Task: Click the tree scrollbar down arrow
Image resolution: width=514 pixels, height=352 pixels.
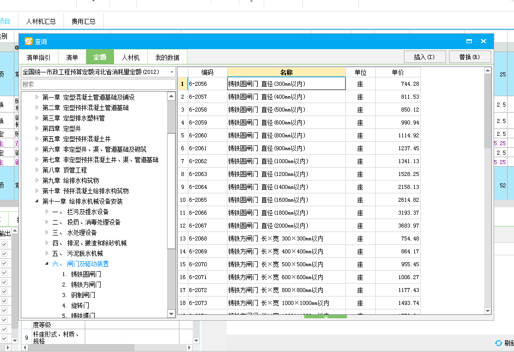Action: (x=171, y=314)
